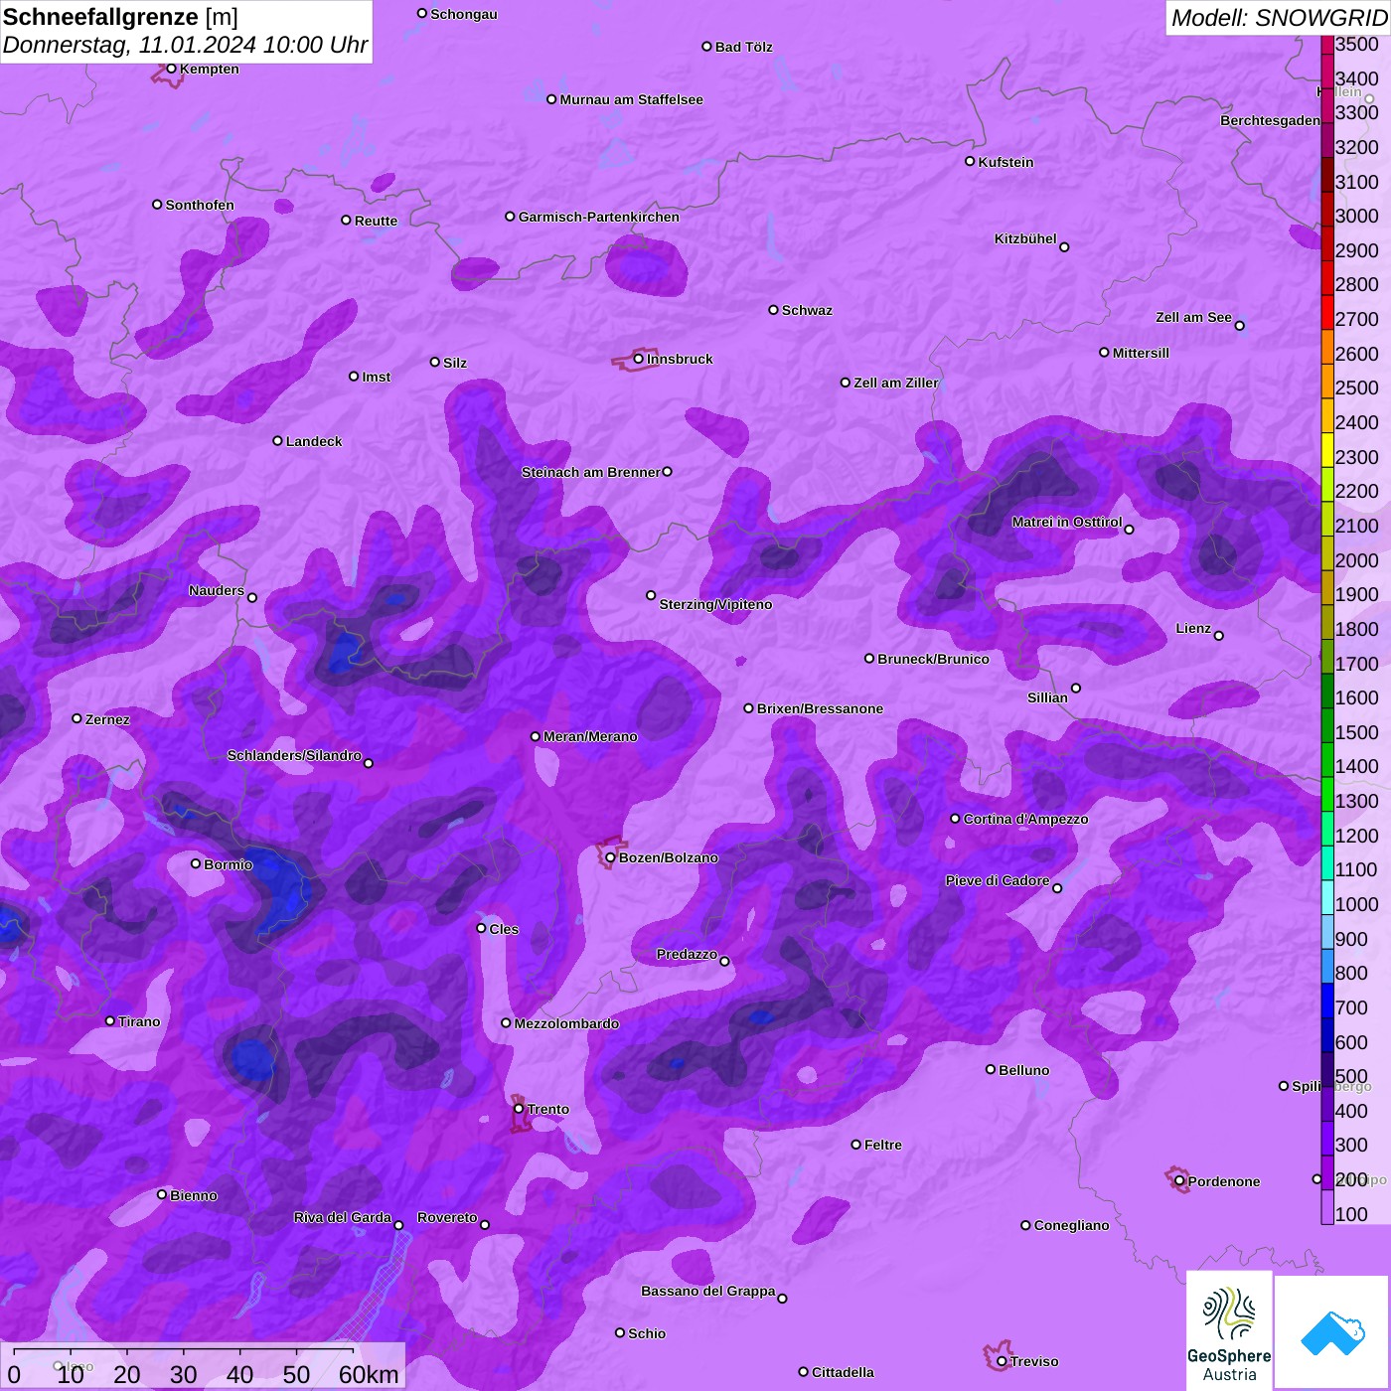Click the Zell am Ziller label

point(895,383)
